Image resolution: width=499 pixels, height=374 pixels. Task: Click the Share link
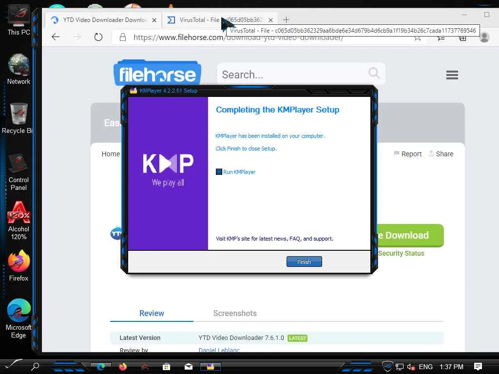click(x=441, y=154)
